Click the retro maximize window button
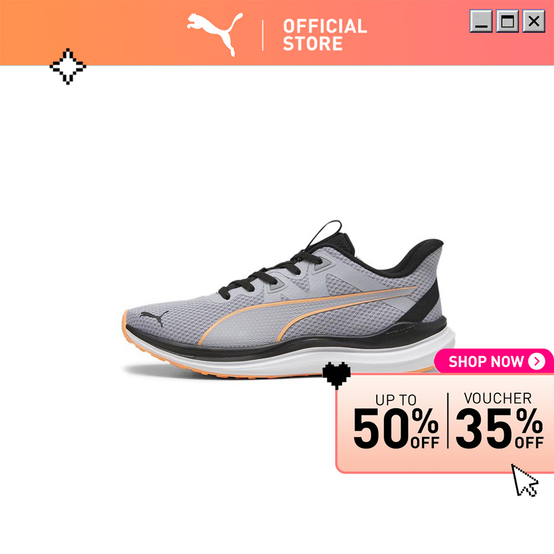Viewport: 554px width, 554px height. tap(507, 21)
